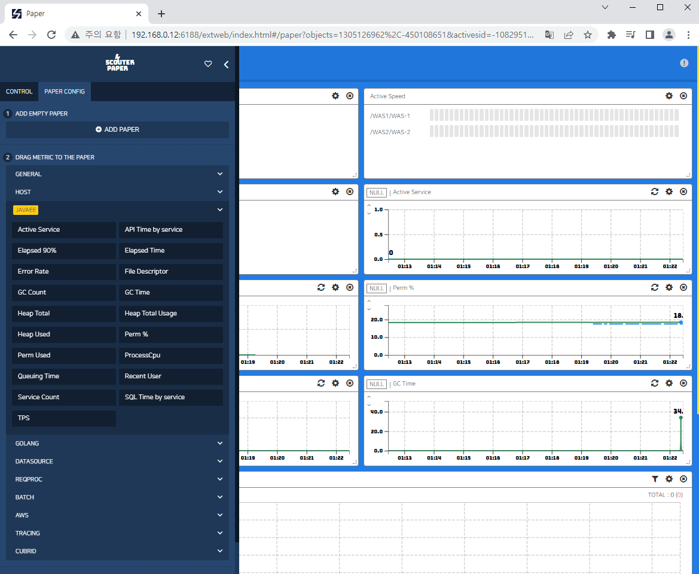Expand the DATASOURCE metric group
The height and width of the screenshot is (574, 699).
tap(117, 461)
